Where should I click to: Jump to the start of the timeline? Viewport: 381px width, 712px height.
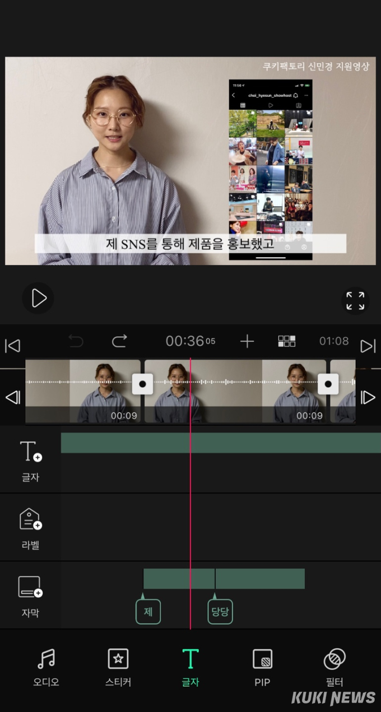pos(12,346)
